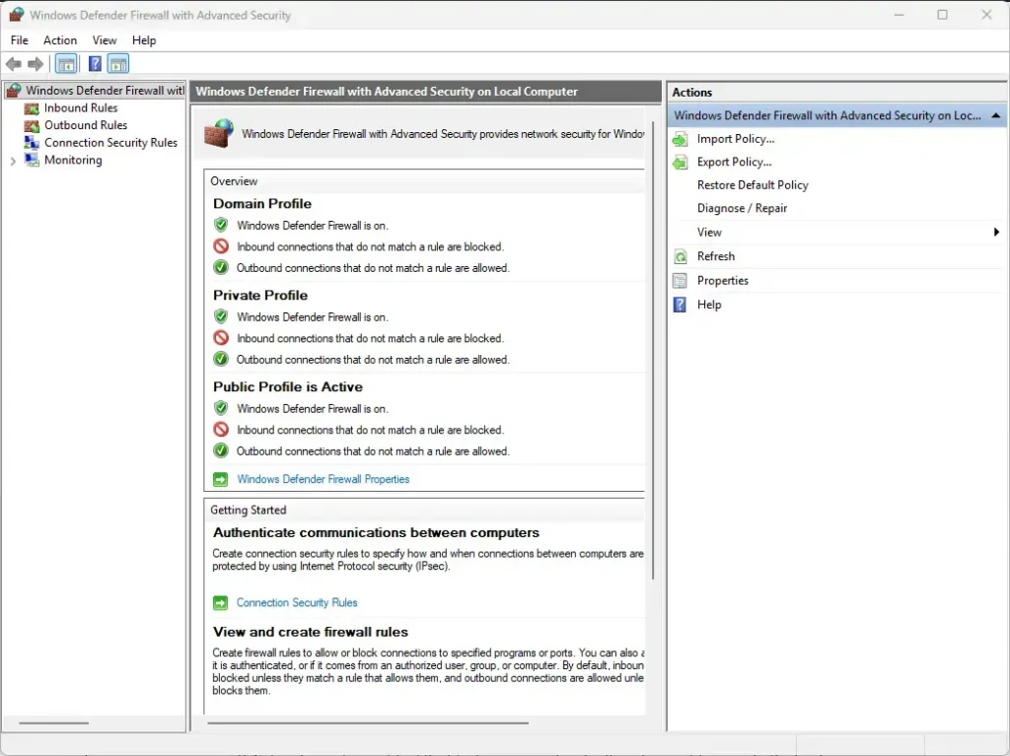Image resolution: width=1010 pixels, height=756 pixels.
Task: Click 'Authenticate communications between computers' heading
Action: click(x=376, y=533)
